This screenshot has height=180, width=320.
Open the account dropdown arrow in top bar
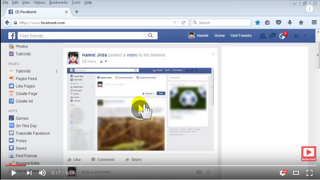click(305, 36)
